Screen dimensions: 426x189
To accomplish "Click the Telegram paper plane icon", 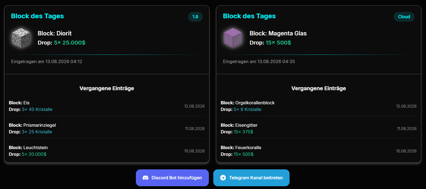I will [x=223, y=178].
